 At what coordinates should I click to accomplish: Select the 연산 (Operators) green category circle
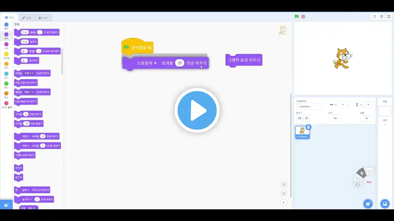6,83
